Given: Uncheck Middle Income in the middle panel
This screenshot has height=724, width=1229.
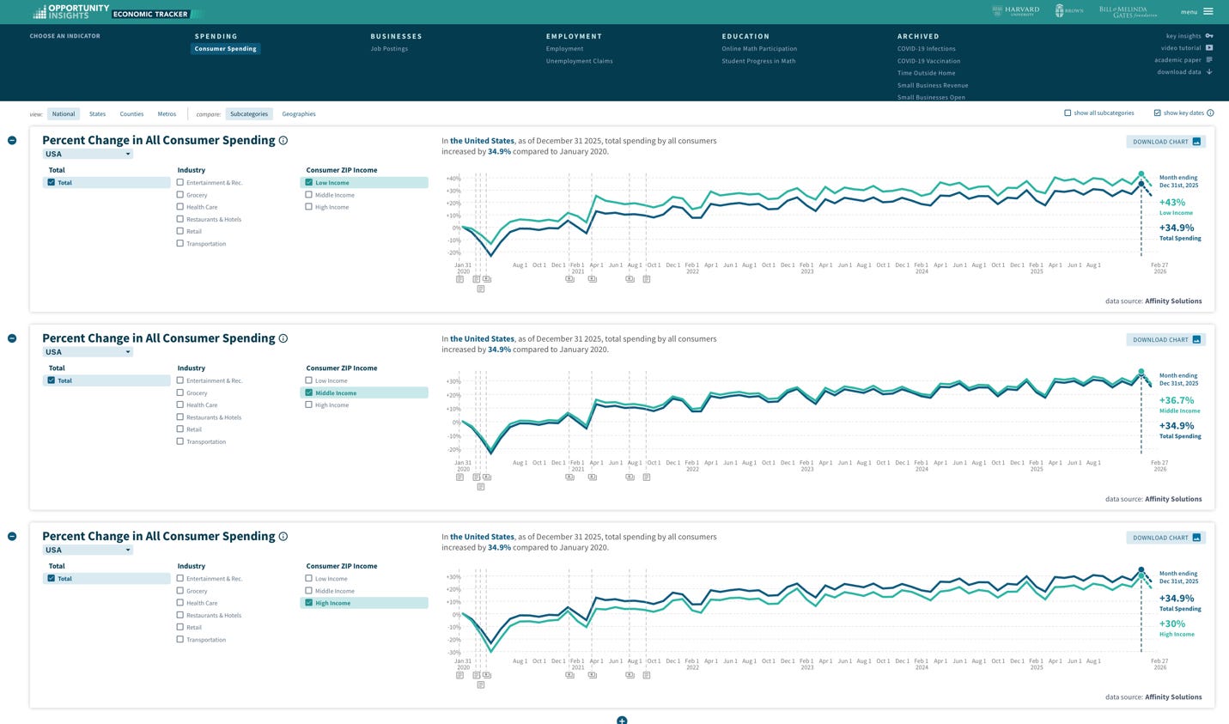Looking at the screenshot, I should click(309, 392).
